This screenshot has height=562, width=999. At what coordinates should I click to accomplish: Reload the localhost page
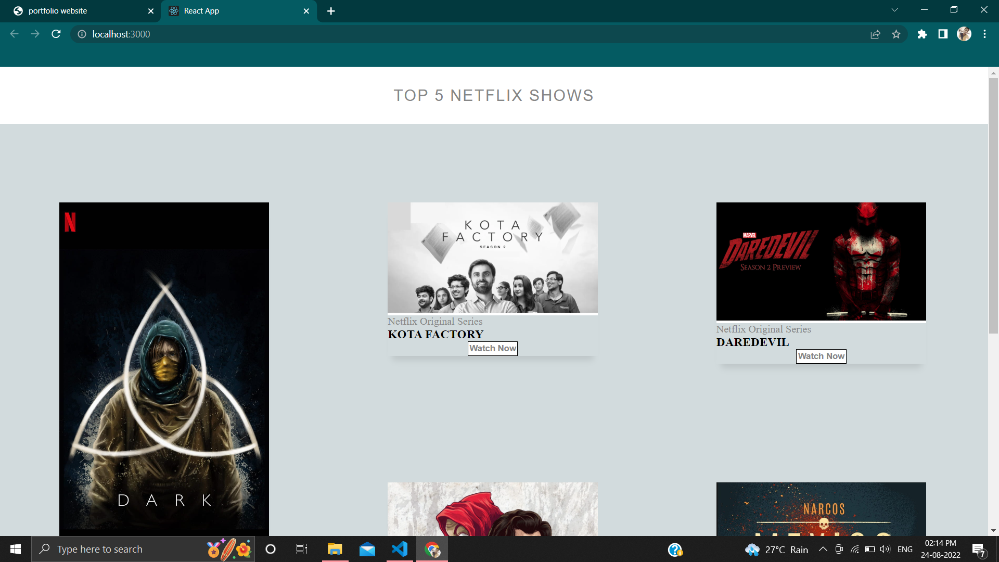pos(56,34)
